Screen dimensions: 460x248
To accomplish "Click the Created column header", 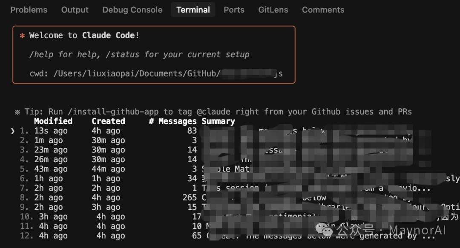I will click(108, 121).
